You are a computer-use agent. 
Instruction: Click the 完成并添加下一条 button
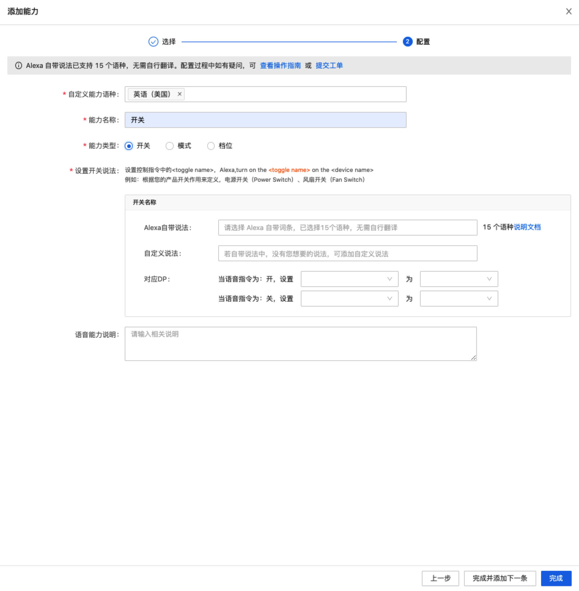click(x=500, y=578)
